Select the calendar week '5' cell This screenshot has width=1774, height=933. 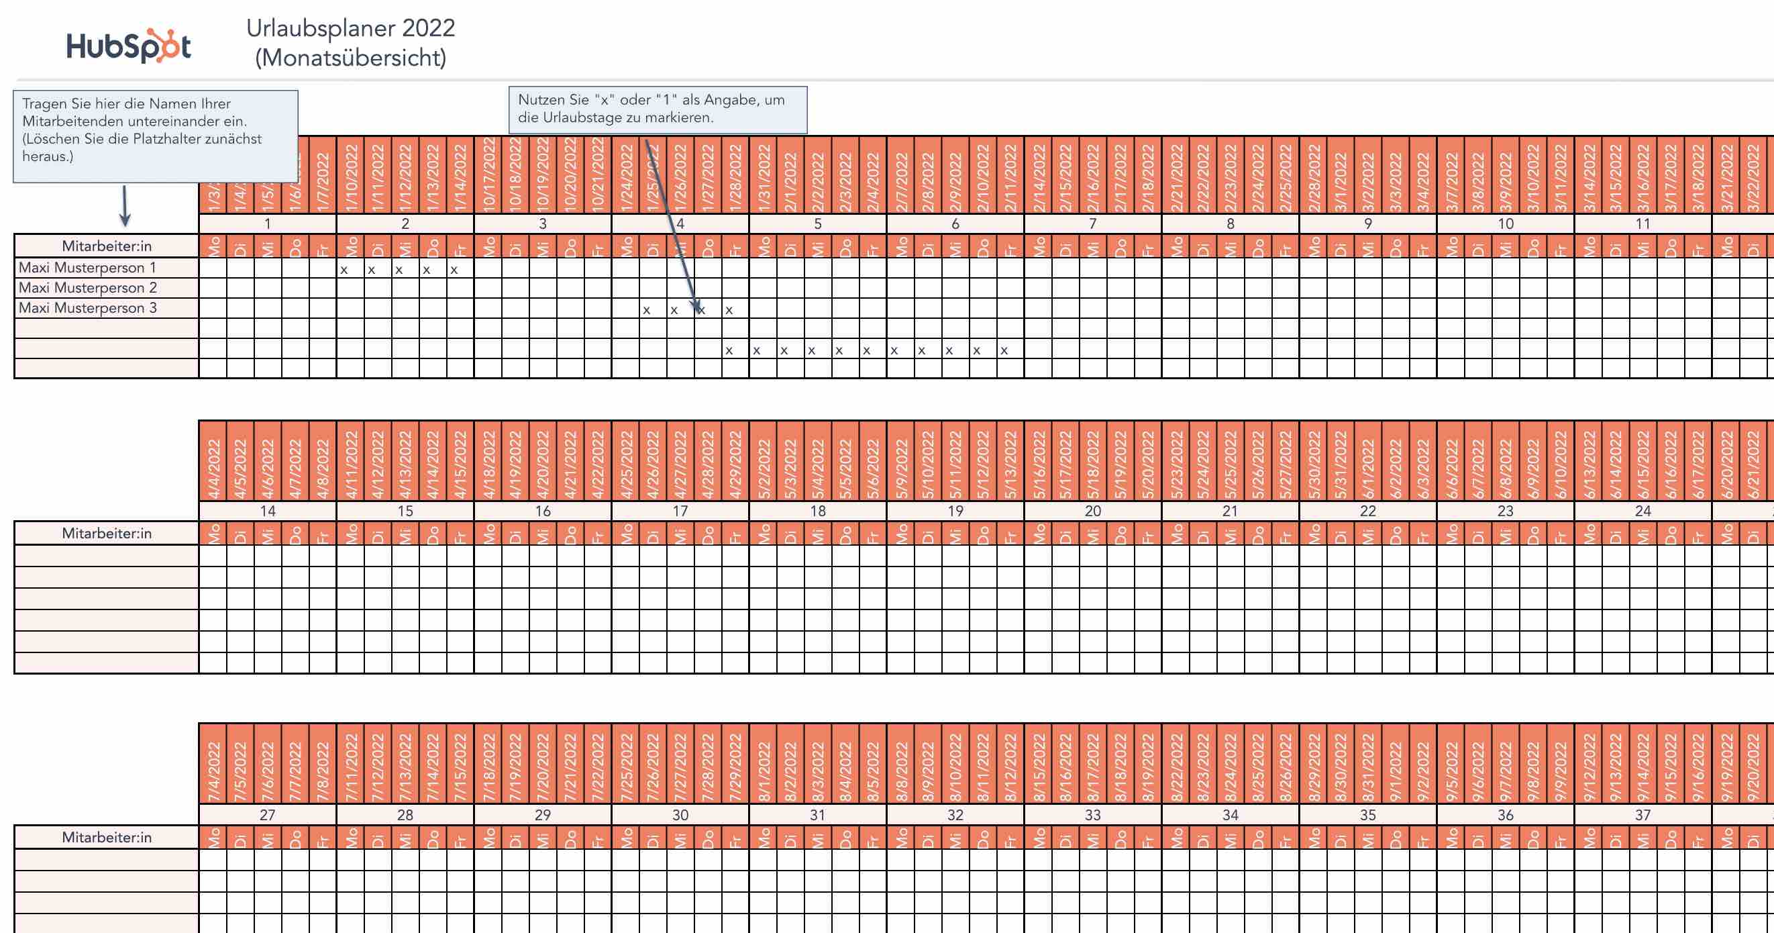tap(817, 224)
